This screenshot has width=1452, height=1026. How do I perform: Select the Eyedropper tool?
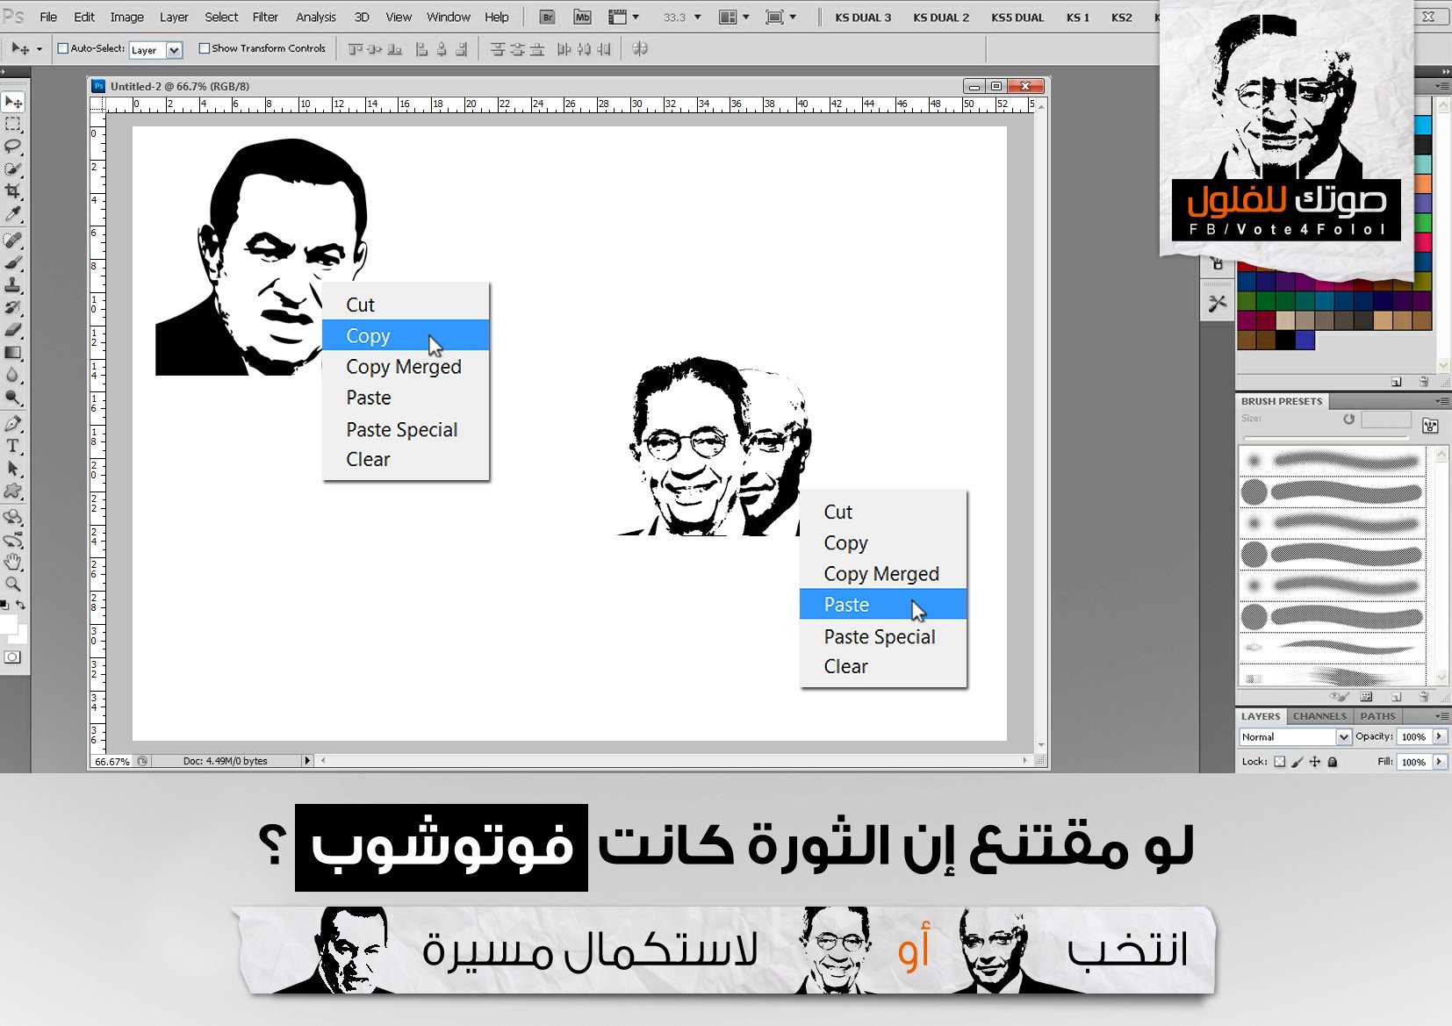(13, 213)
